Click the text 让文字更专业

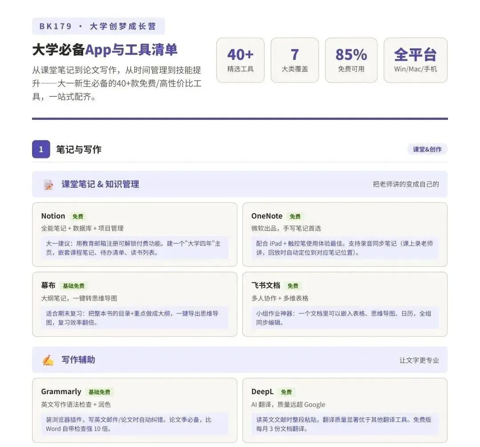(x=419, y=360)
